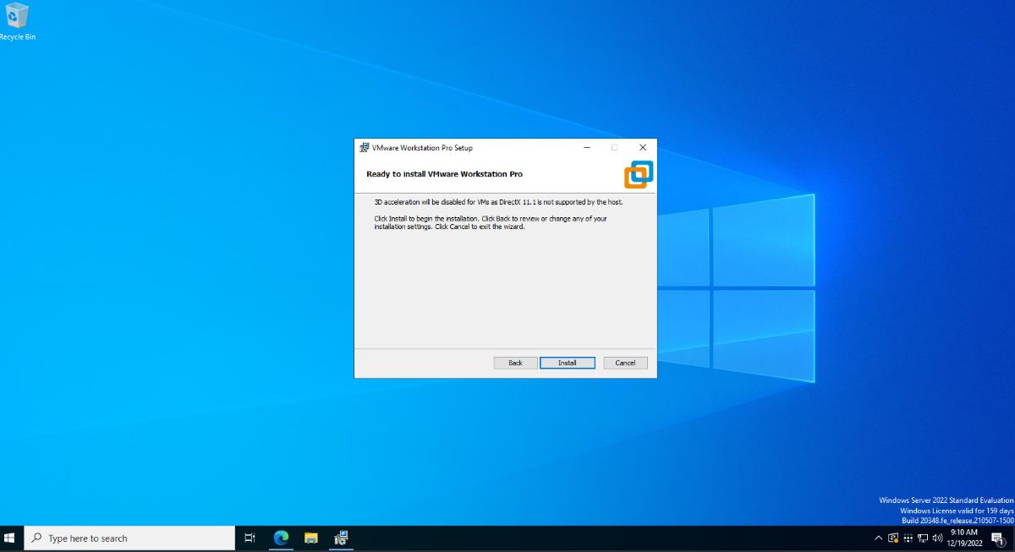Expand hidden system tray icons
The width and height of the screenshot is (1015, 552).
(x=878, y=538)
